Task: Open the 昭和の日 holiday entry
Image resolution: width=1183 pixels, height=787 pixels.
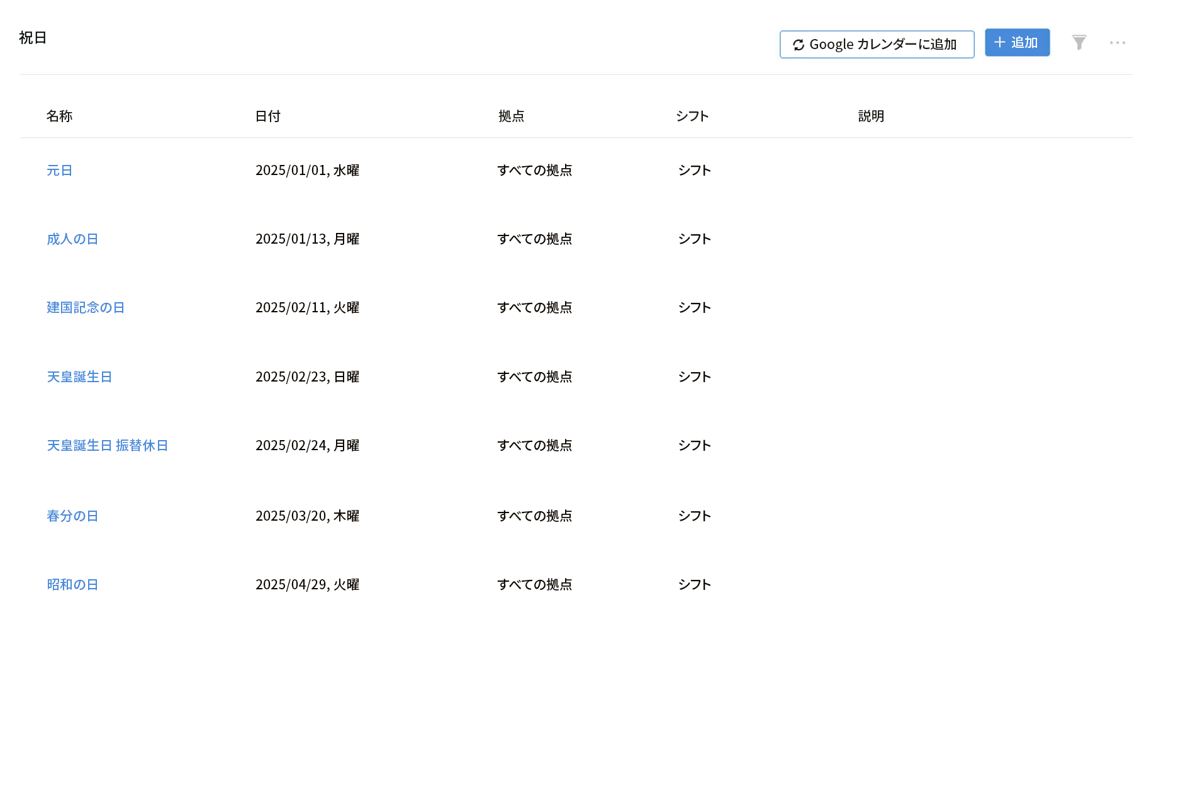Action: (x=73, y=584)
